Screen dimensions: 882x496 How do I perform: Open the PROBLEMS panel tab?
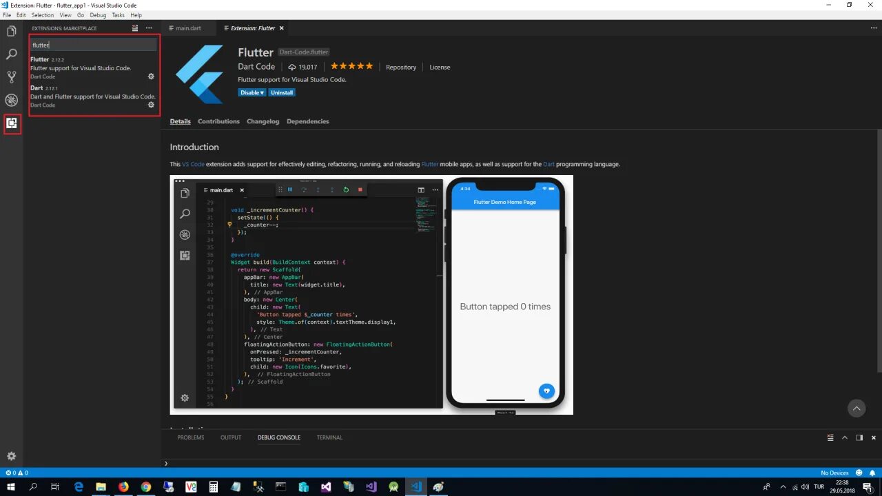(191, 437)
